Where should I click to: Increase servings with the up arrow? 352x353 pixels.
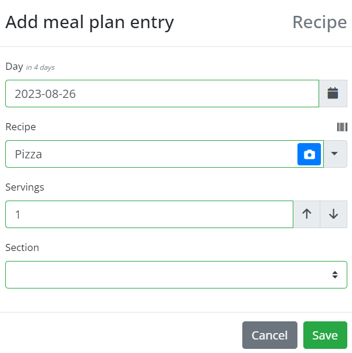click(306, 214)
